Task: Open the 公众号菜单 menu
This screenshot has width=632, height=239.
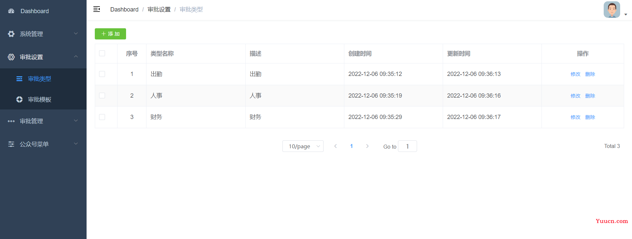Action: (x=43, y=144)
